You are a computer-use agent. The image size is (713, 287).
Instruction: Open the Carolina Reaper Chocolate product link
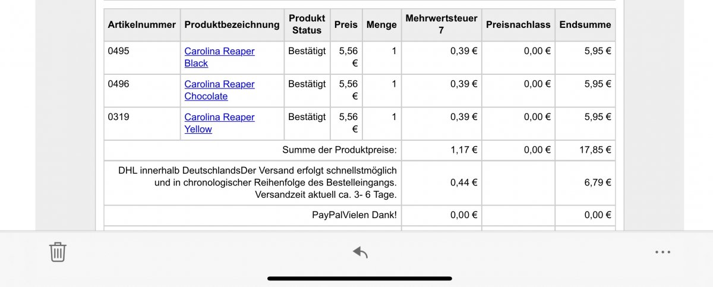pos(219,90)
